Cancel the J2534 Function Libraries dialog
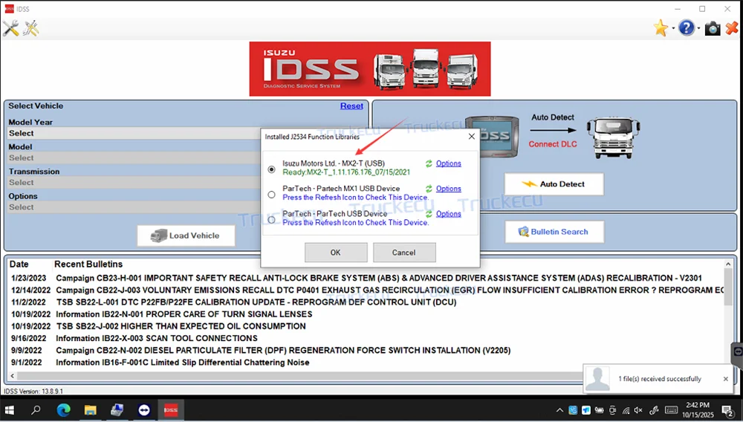 pyautogui.click(x=403, y=253)
